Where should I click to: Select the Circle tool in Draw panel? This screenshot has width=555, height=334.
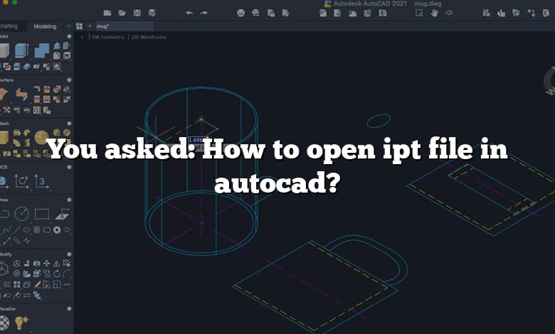pos(21,213)
